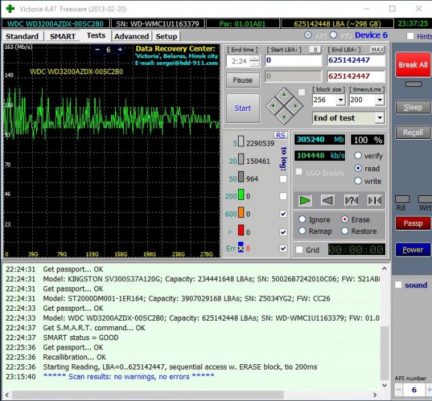Click the Start LBA input field
Viewport: 432px width, 401px height.
294,60
